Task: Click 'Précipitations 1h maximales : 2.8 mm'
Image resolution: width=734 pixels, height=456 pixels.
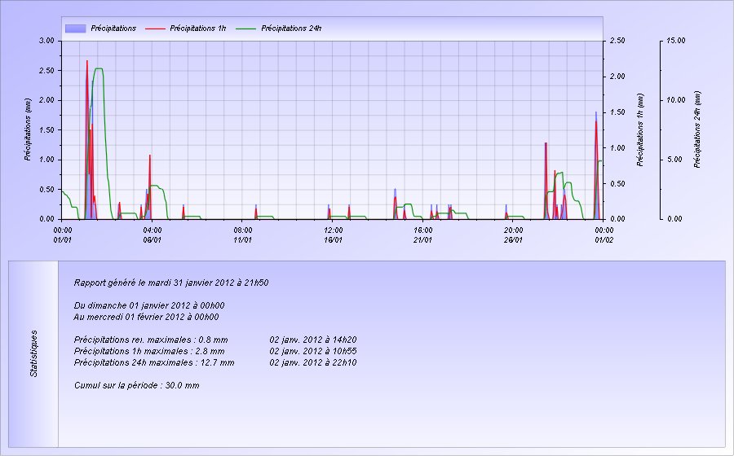Action: click(x=149, y=351)
